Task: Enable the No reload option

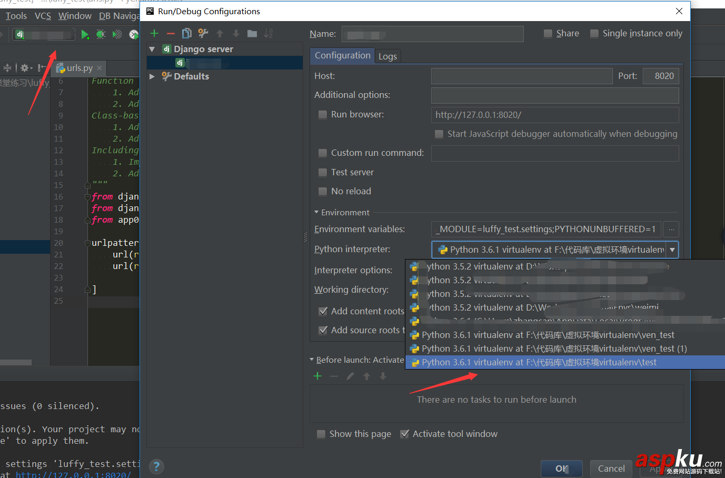Action: (x=323, y=191)
